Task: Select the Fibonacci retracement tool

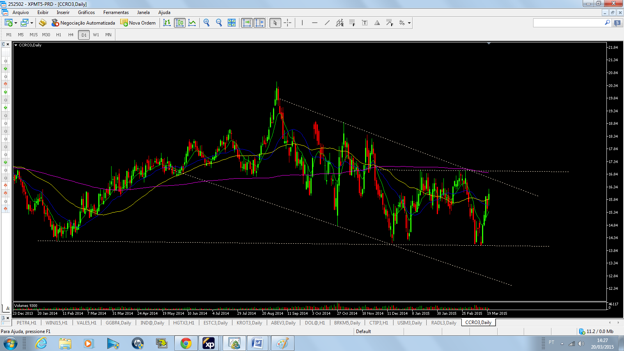Action: tap(352, 23)
